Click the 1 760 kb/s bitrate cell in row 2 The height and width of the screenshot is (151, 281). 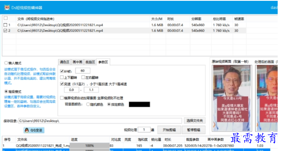[x=221, y=31]
